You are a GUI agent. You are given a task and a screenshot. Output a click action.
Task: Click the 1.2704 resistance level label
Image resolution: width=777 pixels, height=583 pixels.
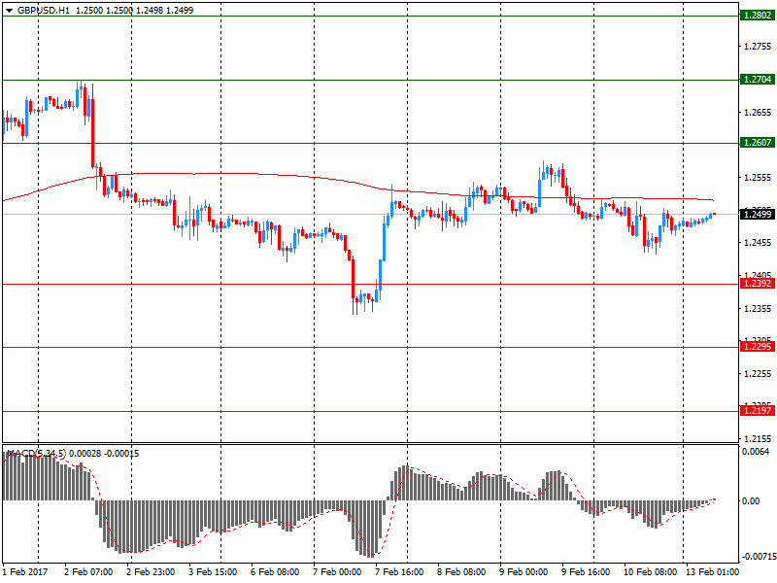[758, 80]
